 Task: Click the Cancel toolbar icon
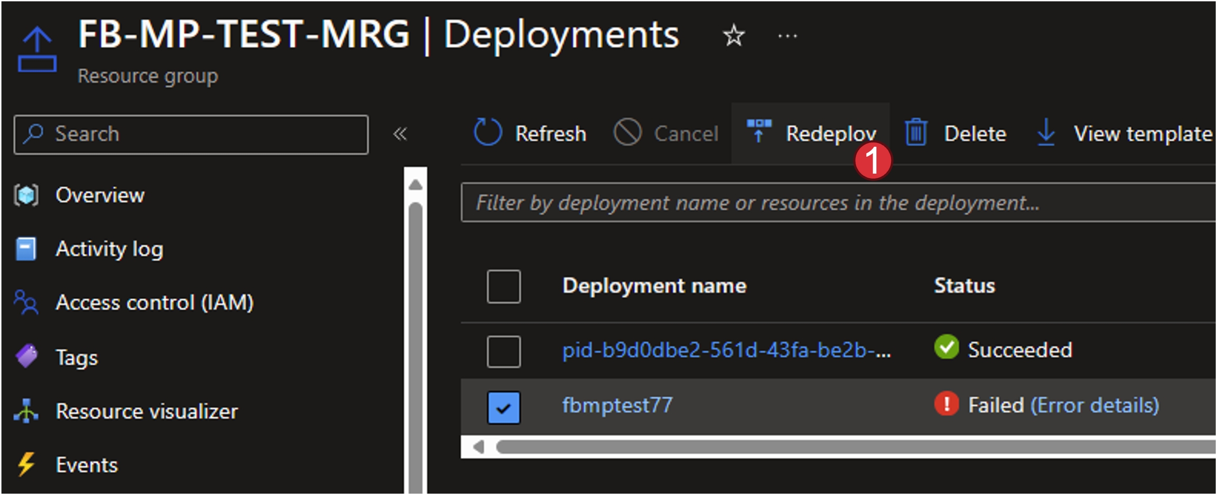pos(628,132)
